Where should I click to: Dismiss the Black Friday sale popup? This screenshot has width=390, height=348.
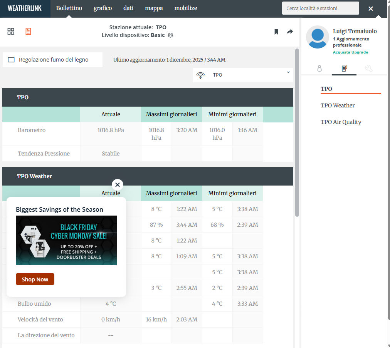[118, 185]
